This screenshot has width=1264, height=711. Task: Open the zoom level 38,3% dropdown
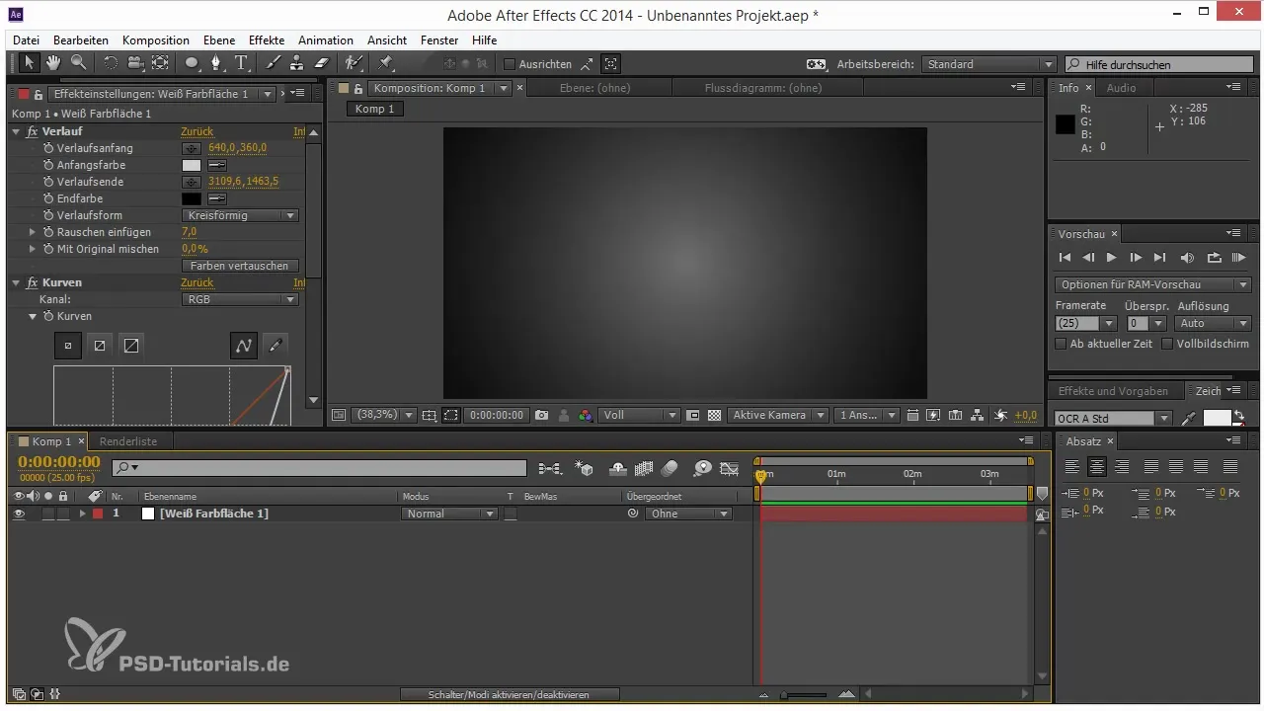383,416
